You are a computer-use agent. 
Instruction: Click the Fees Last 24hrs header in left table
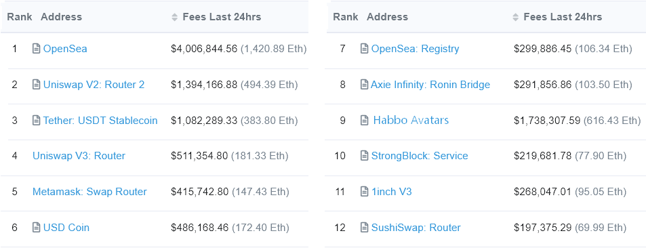click(x=222, y=17)
